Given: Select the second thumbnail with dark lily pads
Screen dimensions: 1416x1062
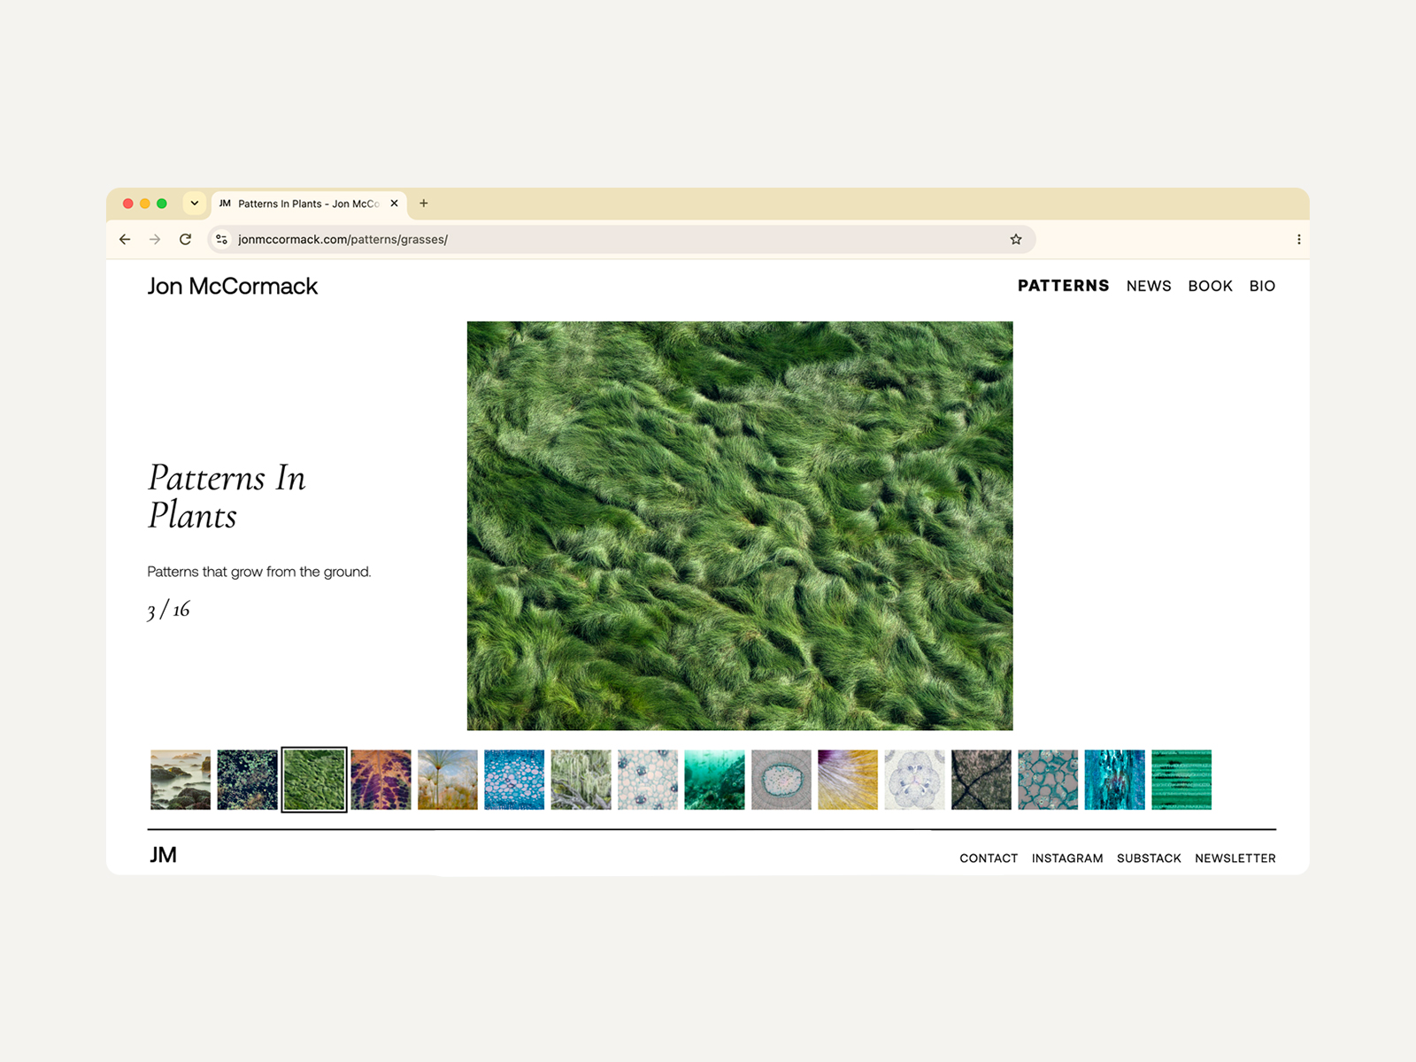Looking at the screenshot, I should (x=248, y=780).
